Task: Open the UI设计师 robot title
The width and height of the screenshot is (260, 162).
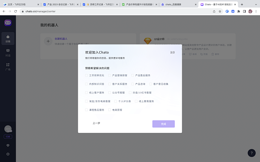Action: point(159,39)
